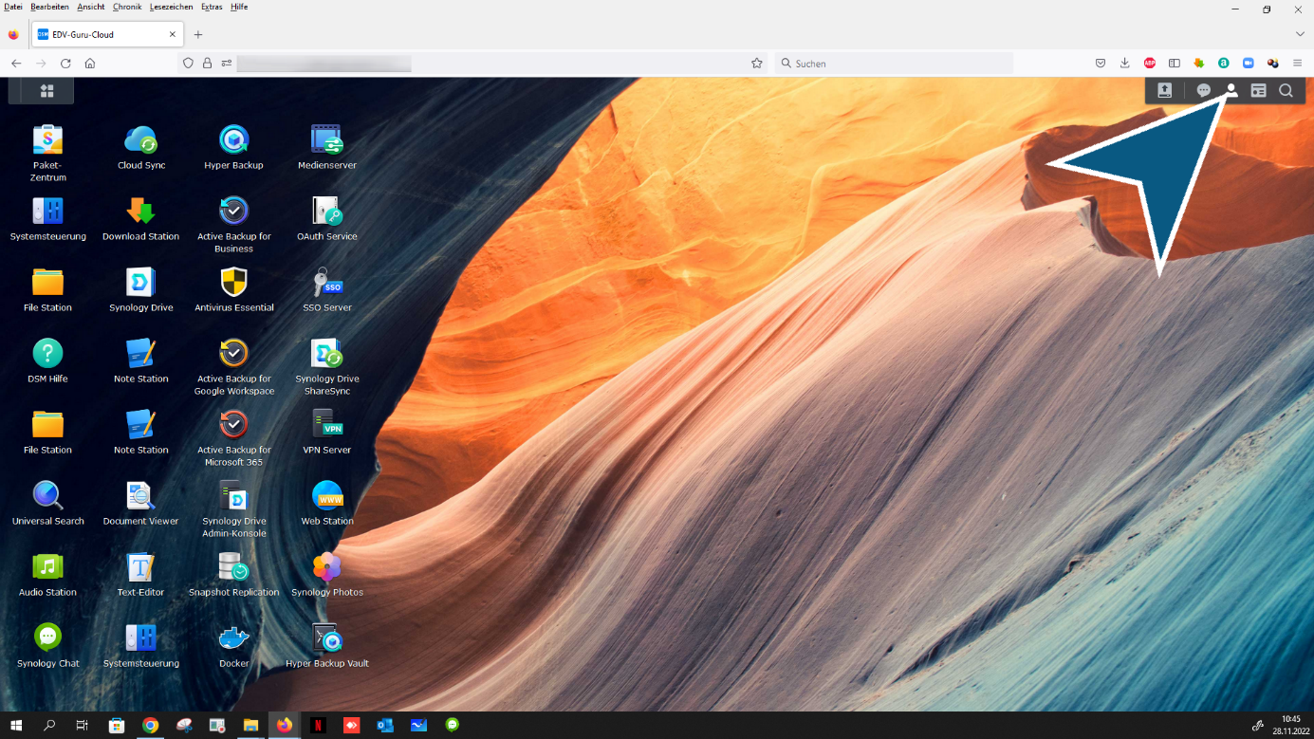This screenshot has height=739, width=1314.
Task: Open the Medienserver app
Action: click(x=326, y=140)
